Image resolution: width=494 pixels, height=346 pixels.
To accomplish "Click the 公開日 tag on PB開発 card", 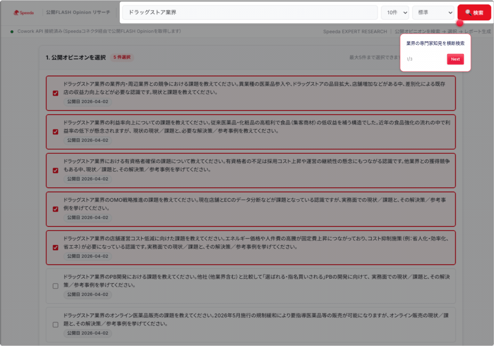I will tap(88, 294).
